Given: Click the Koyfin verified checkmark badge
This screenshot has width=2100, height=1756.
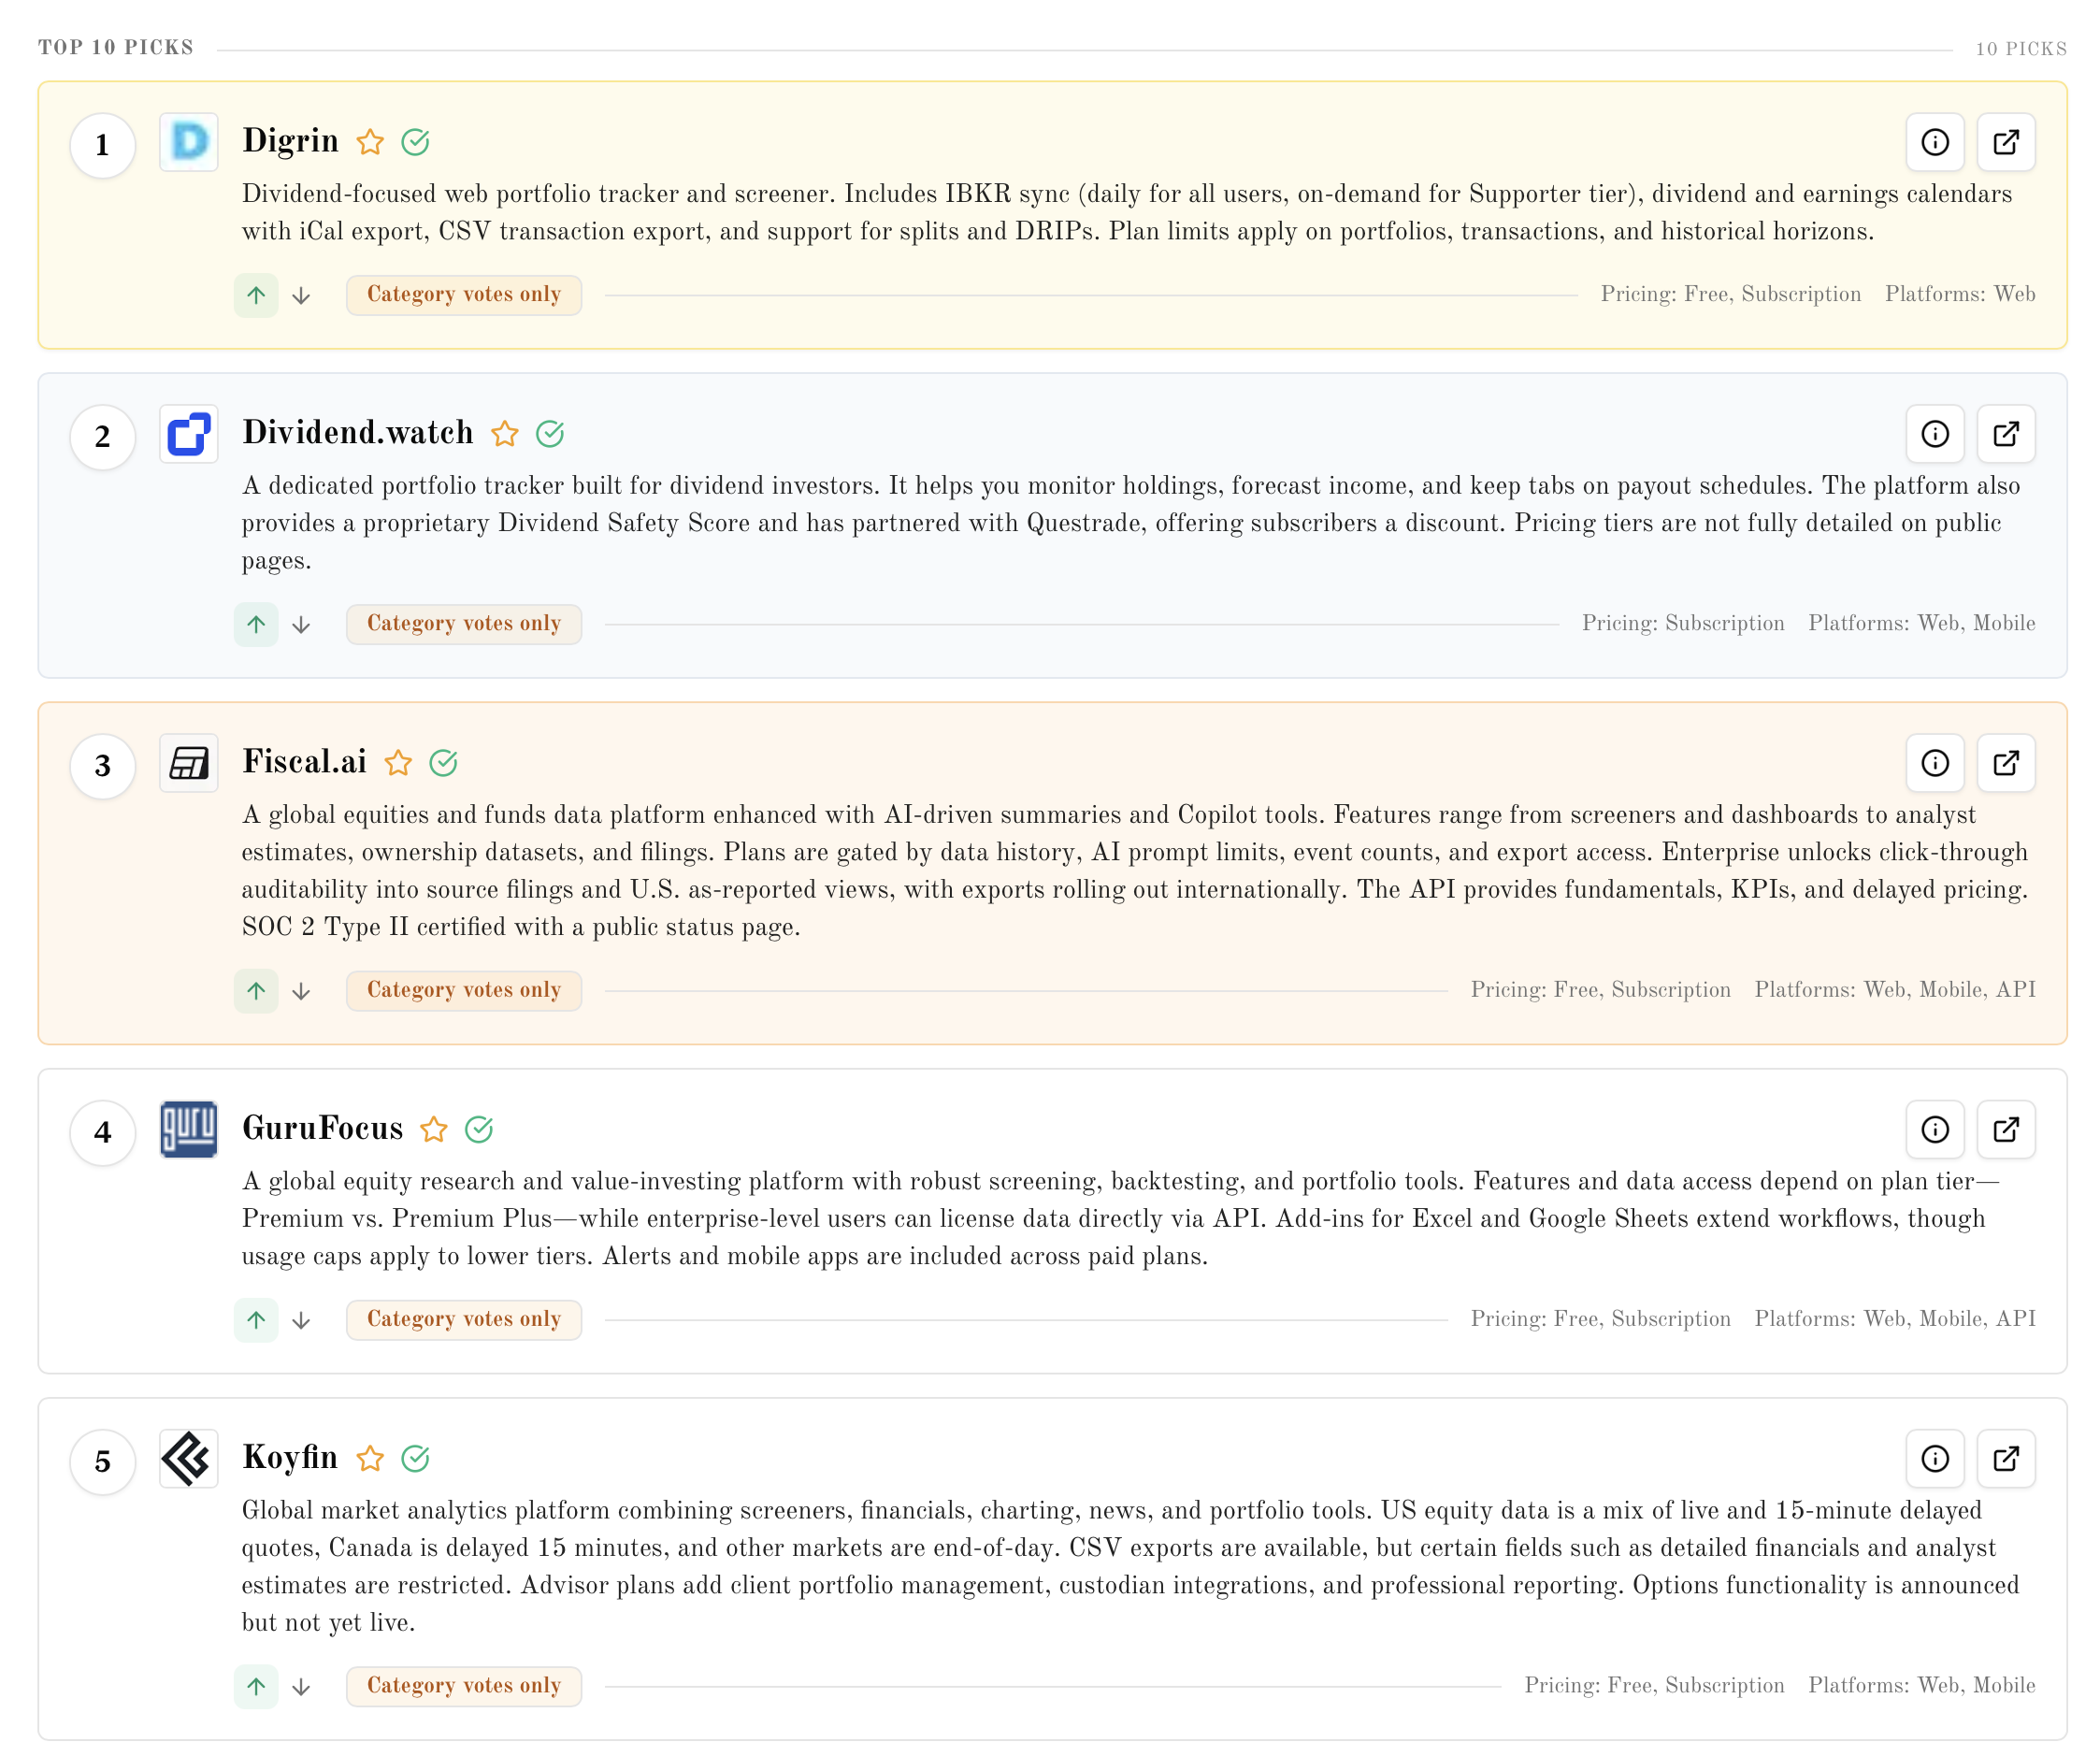Looking at the screenshot, I should point(415,1458).
